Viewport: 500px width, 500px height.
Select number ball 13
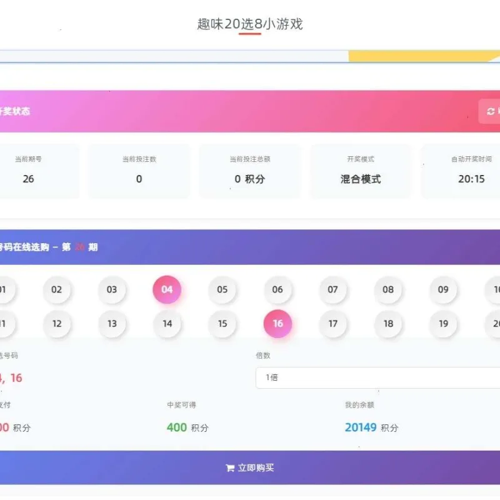pyautogui.click(x=112, y=324)
